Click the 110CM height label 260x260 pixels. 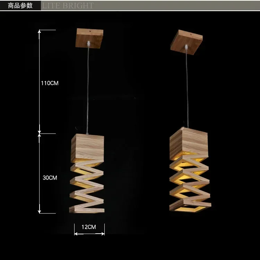50,83
